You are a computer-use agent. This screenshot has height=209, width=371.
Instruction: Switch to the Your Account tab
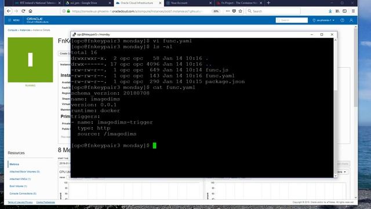[189, 3]
